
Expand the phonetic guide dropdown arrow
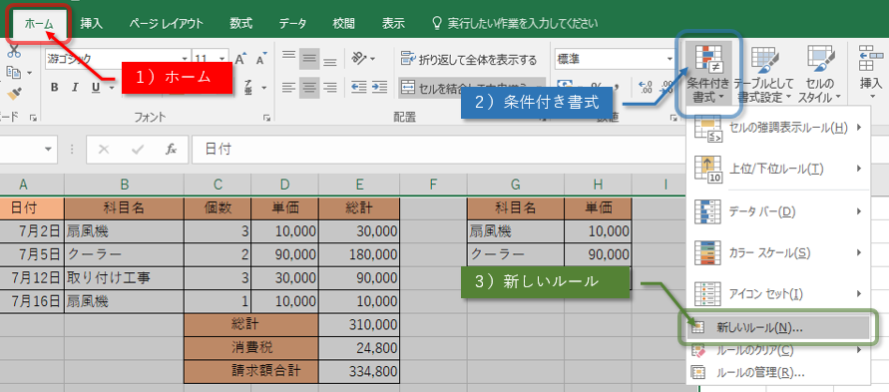pyautogui.click(x=264, y=88)
